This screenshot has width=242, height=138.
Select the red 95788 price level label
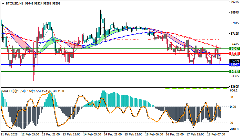click(x=235, y=54)
